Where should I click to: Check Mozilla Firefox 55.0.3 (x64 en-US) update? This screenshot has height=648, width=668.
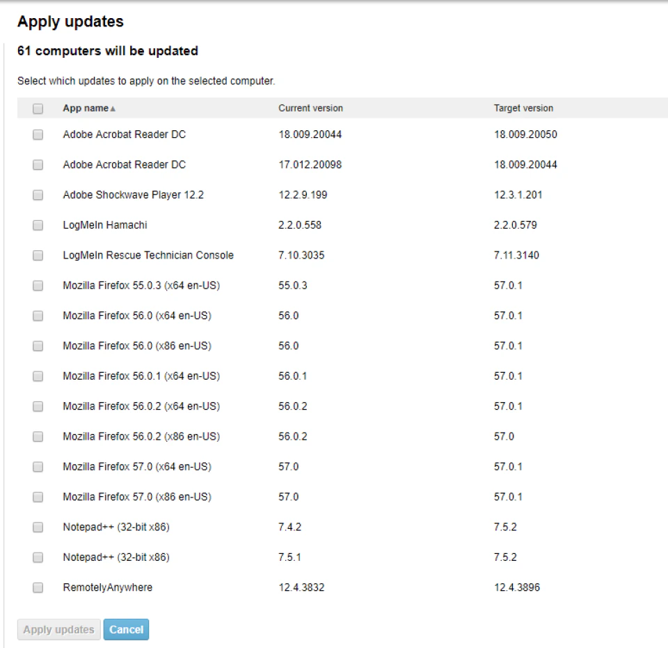tap(38, 286)
